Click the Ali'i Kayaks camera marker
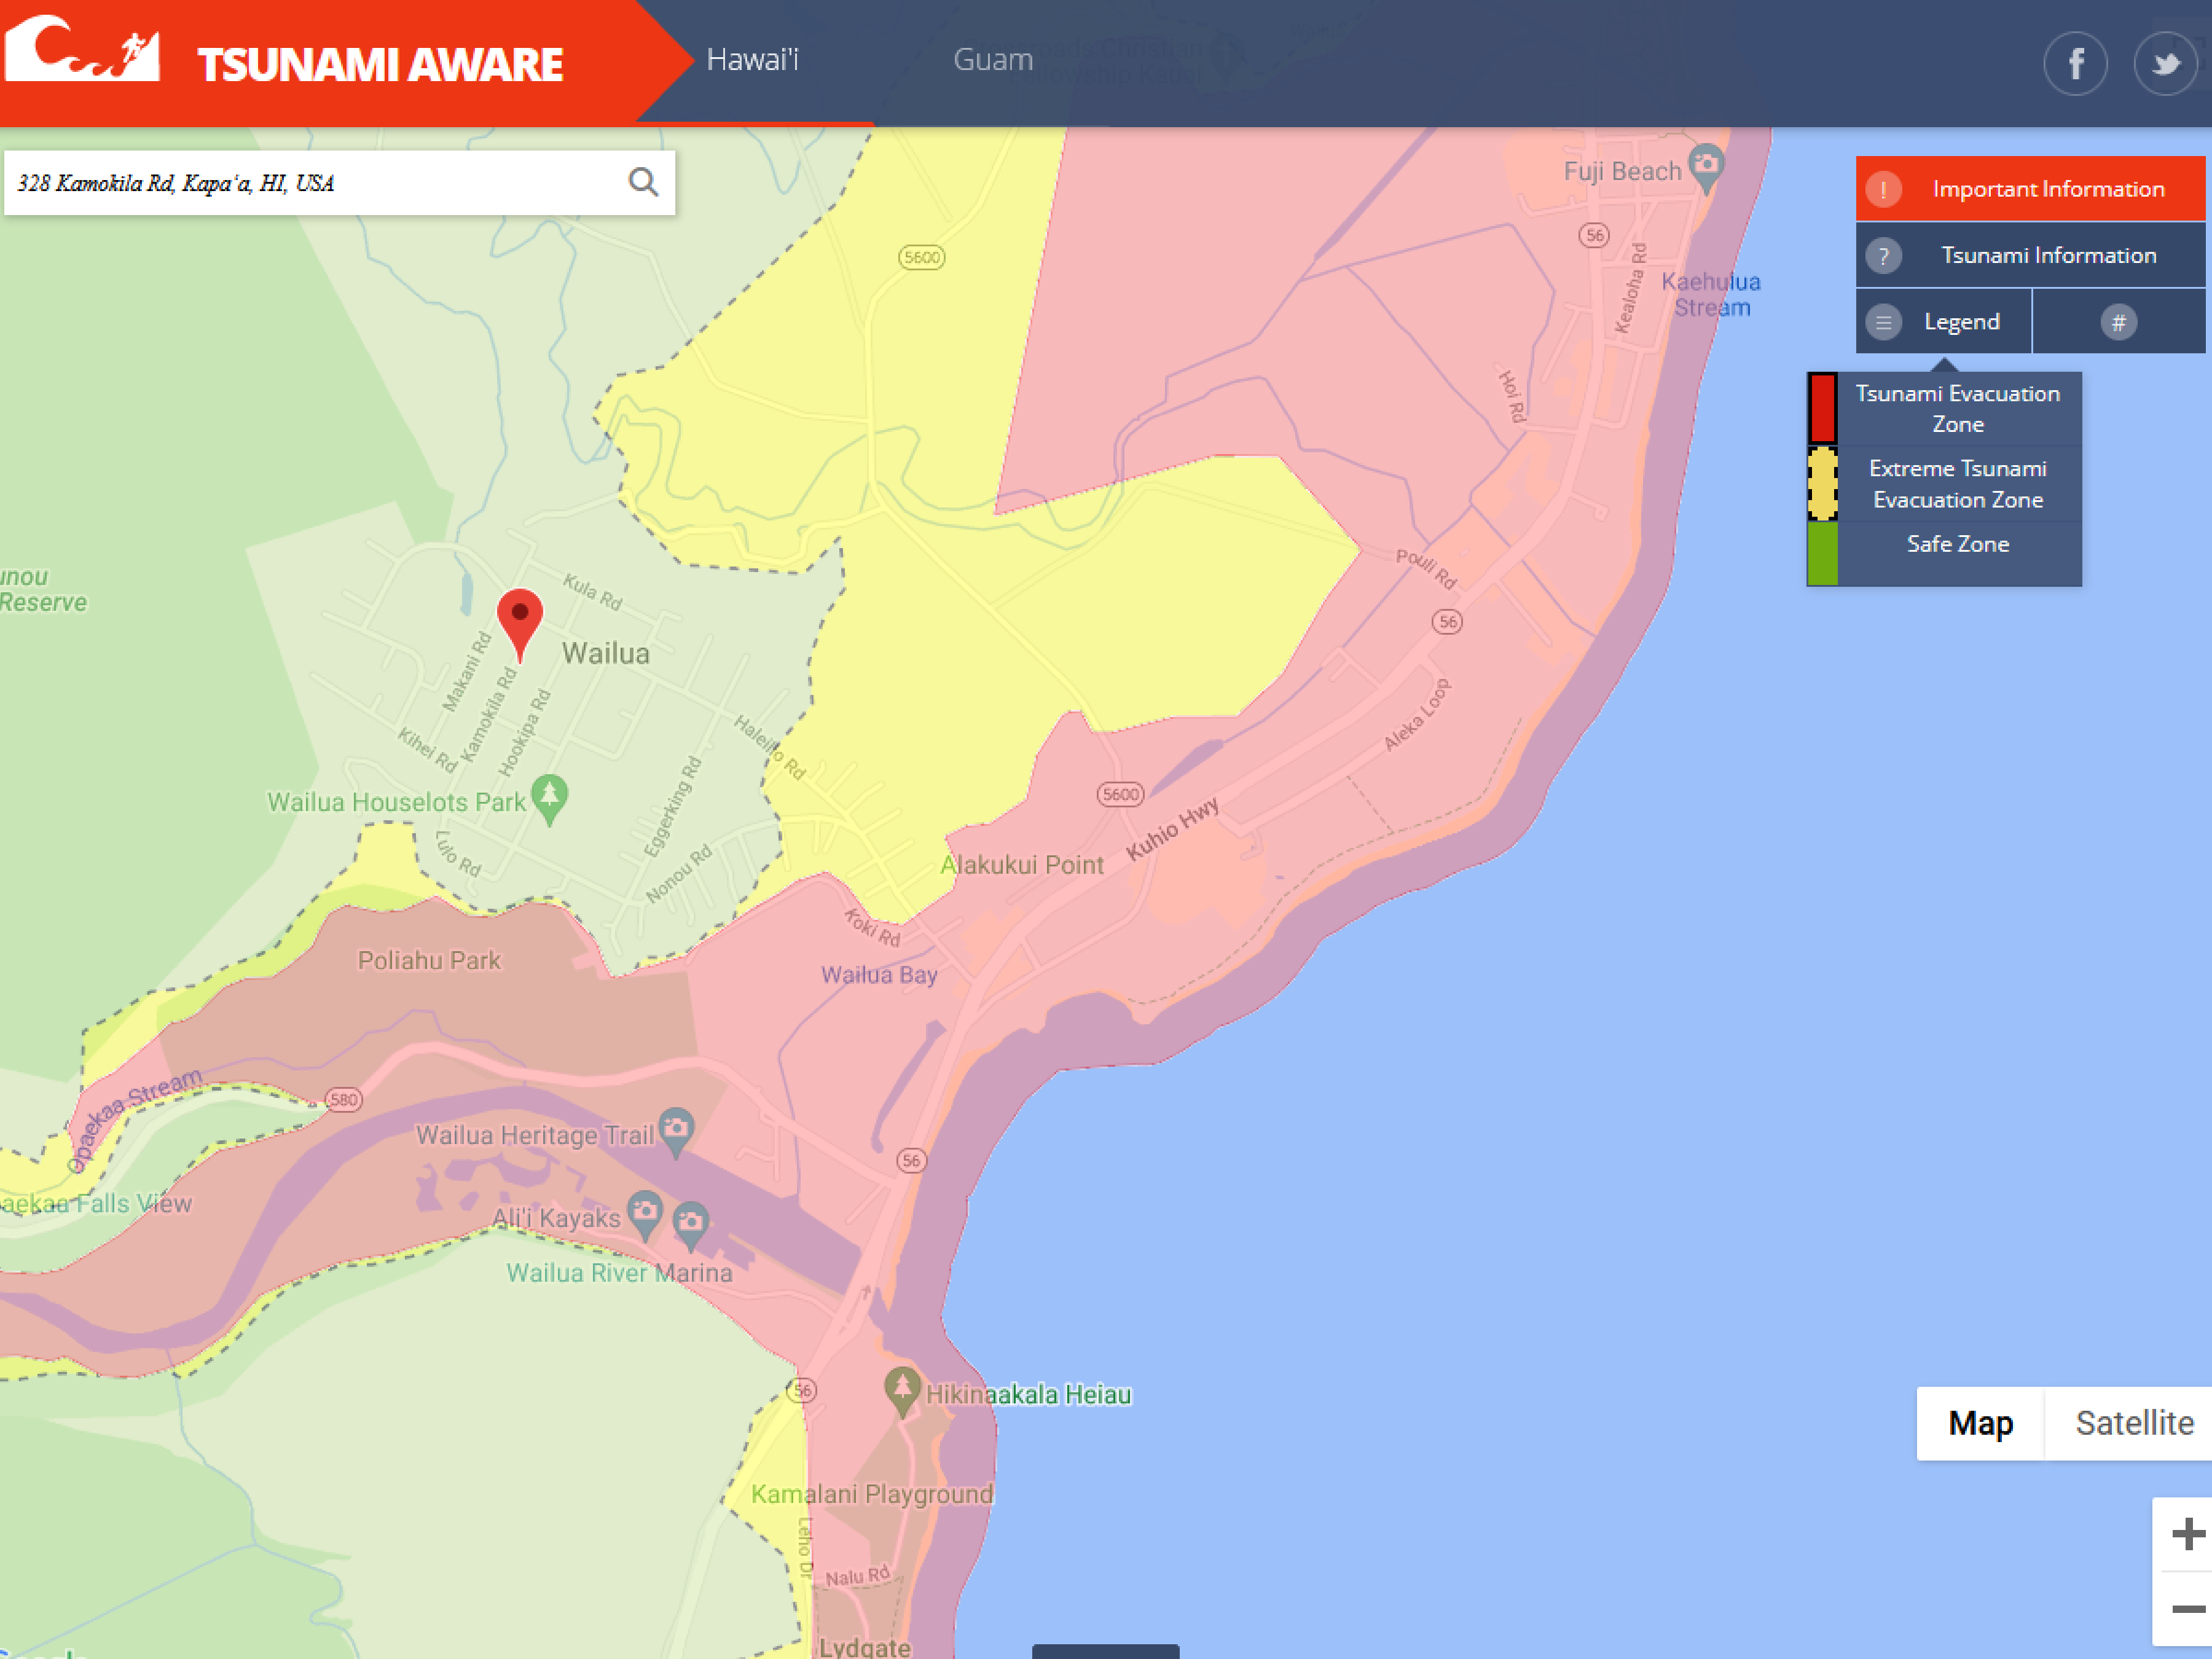The width and height of the screenshot is (2212, 1659). [x=645, y=1215]
